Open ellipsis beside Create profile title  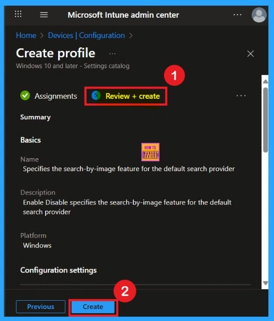[x=112, y=54]
